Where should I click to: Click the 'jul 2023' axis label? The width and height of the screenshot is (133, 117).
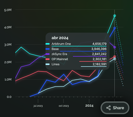(x=38, y=106)
